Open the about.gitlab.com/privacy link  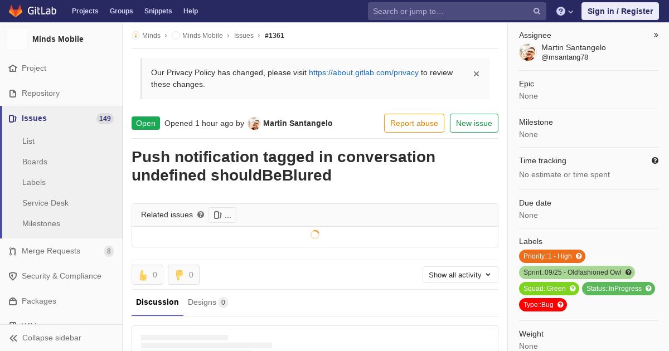[x=363, y=72]
